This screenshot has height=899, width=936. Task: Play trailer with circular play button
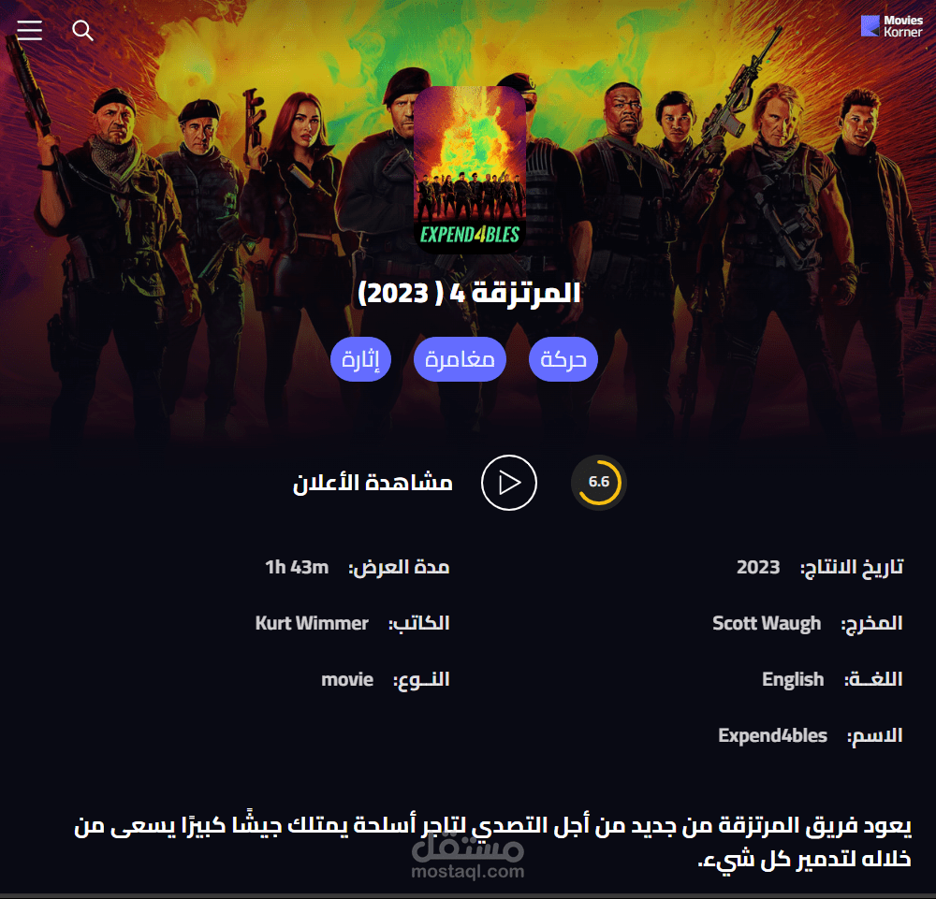click(x=508, y=483)
